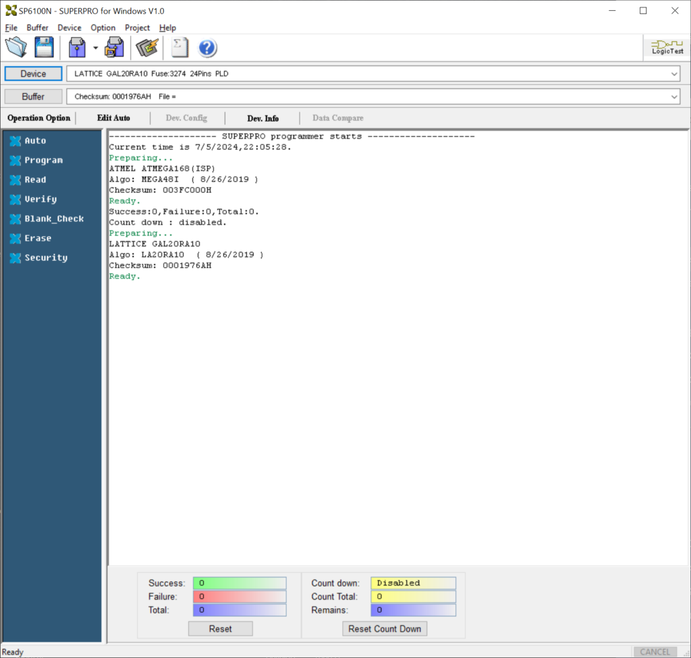Click the checksum sigma document icon
Viewport: 691px width, 658px height.
[x=179, y=48]
